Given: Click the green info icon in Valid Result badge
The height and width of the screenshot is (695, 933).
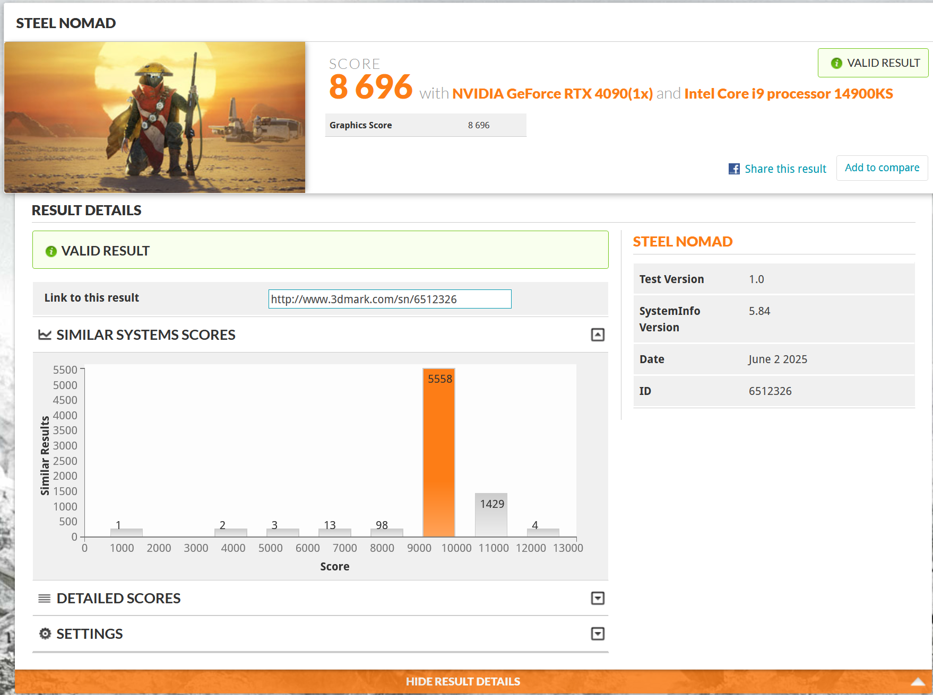Looking at the screenshot, I should click(836, 63).
